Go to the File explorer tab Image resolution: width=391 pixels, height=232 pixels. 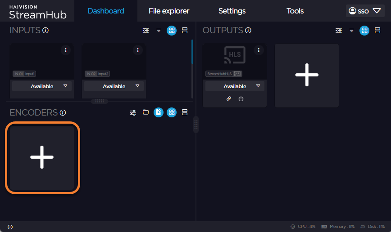click(169, 11)
